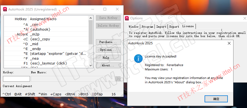Image resolution: width=247 pixels, height=108 pixels.
Task: Click the New Macro input field
Action: pos(73,79)
